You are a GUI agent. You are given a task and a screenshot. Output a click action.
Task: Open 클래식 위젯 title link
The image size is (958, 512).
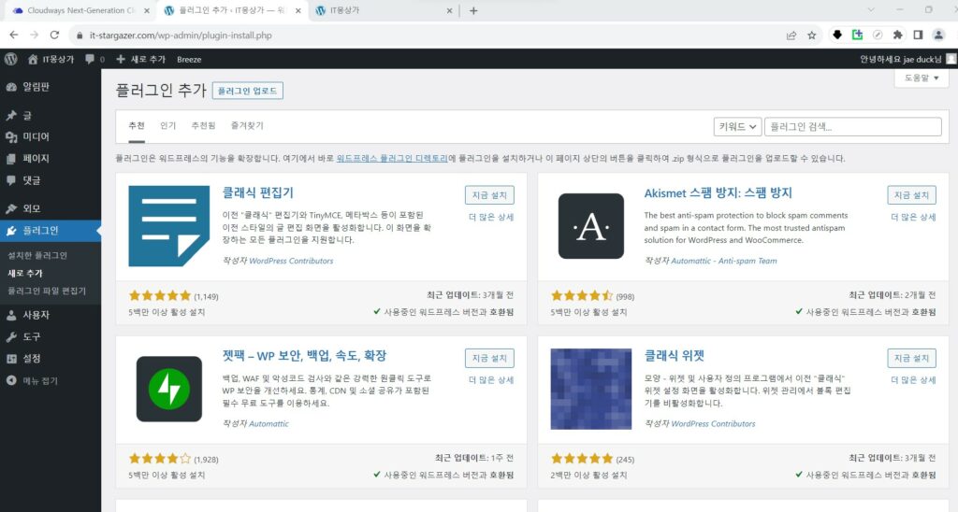(x=675, y=356)
